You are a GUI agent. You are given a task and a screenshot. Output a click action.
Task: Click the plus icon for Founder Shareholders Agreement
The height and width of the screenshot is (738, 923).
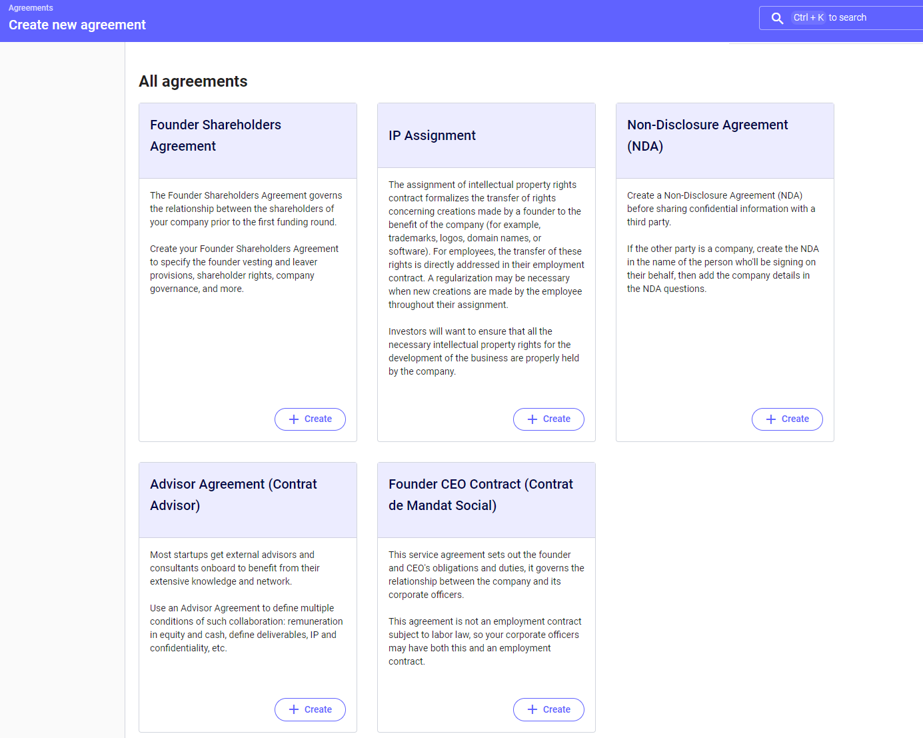coord(294,419)
